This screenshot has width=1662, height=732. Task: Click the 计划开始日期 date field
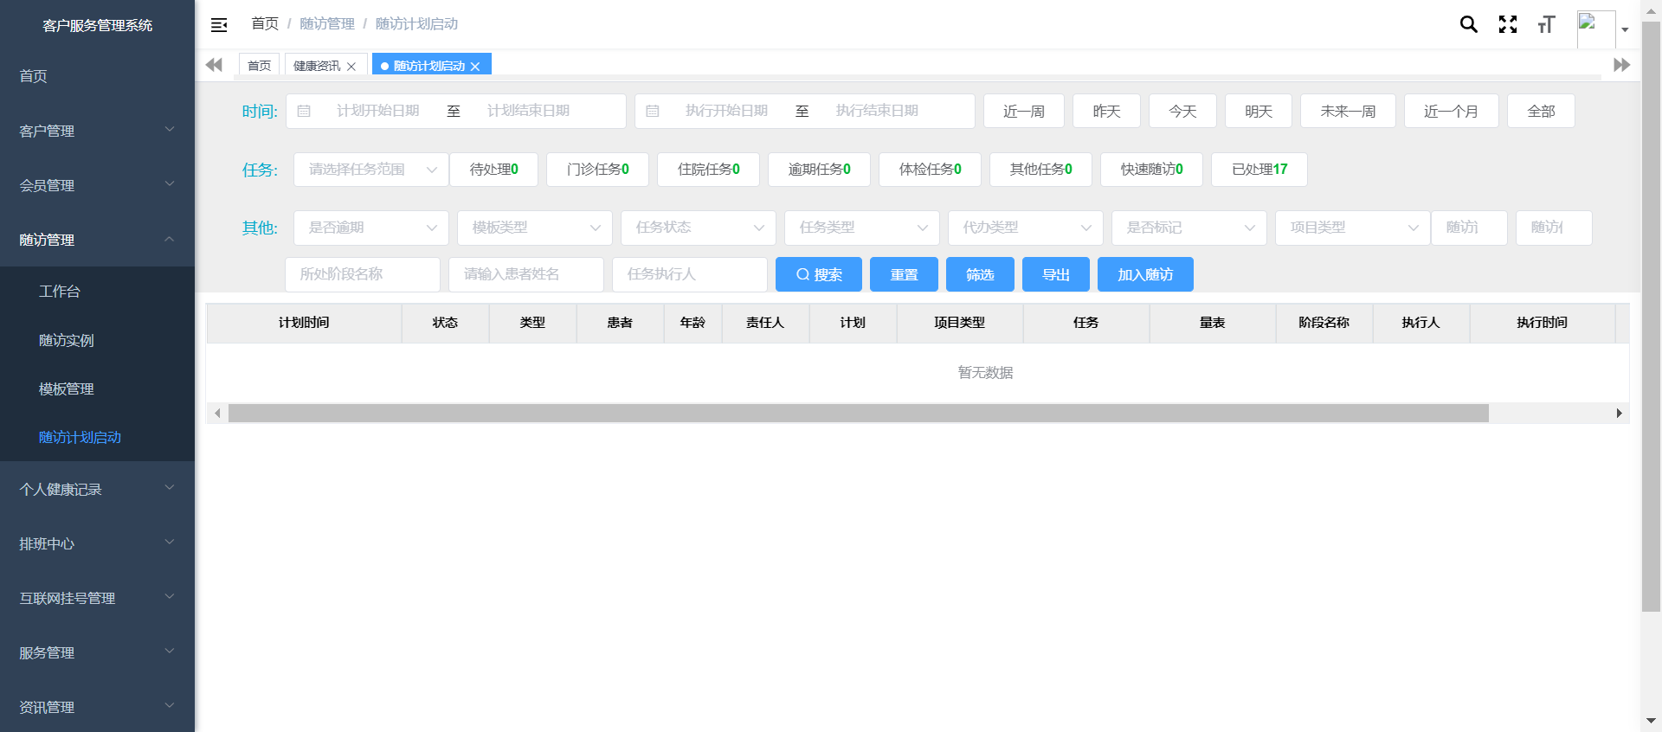(x=377, y=111)
